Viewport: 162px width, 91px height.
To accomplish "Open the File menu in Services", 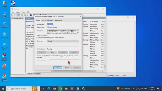I will 13,12.
